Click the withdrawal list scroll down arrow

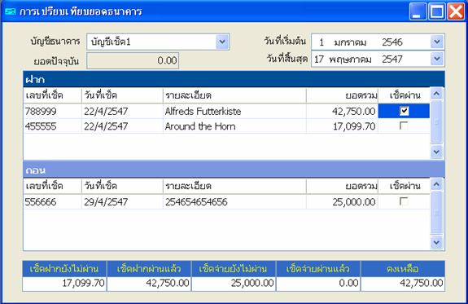click(436, 242)
